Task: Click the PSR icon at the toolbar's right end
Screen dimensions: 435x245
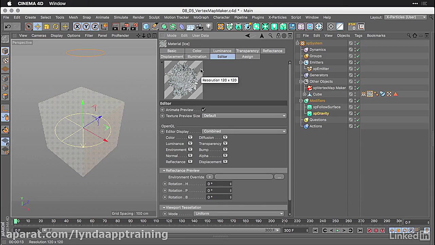Action: (352, 27)
